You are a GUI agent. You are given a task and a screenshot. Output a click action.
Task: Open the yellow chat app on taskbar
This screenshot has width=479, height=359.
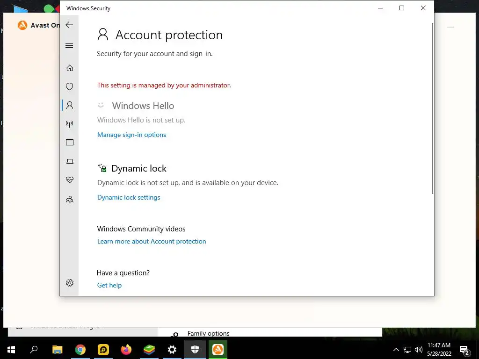click(103, 350)
